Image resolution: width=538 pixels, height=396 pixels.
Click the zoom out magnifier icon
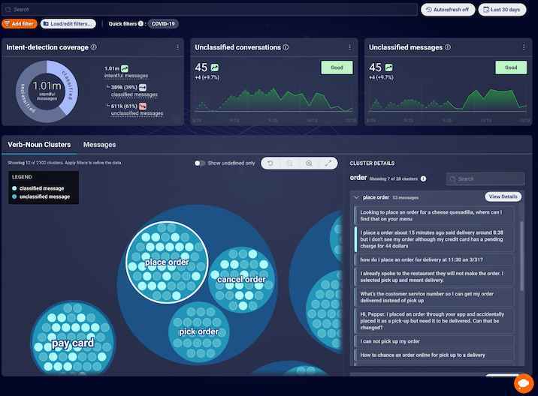(289, 163)
